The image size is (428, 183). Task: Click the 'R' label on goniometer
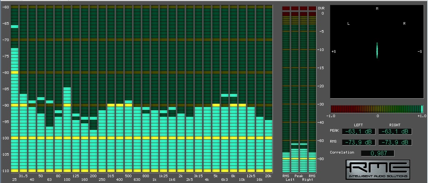point(404,24)
